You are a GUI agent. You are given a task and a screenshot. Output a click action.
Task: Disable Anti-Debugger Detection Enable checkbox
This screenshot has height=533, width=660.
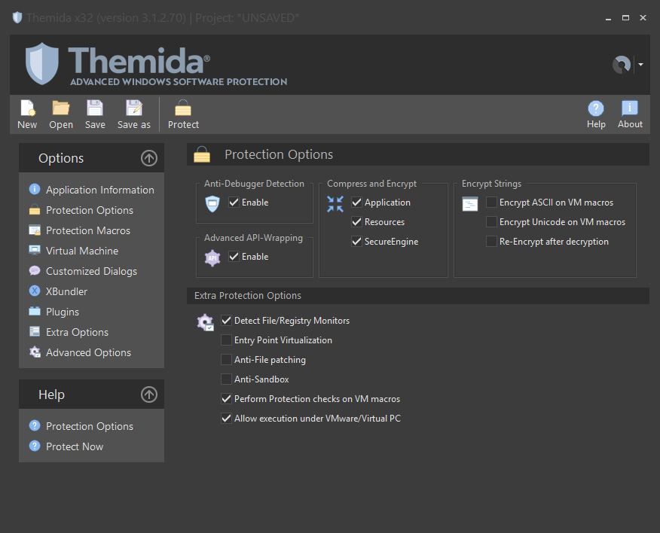click(x=234, y=202)
